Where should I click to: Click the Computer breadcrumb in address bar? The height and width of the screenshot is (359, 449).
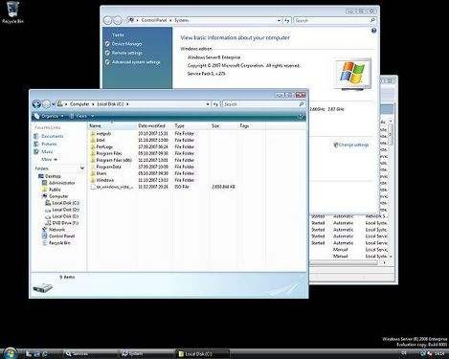click(x=79, y=104)
